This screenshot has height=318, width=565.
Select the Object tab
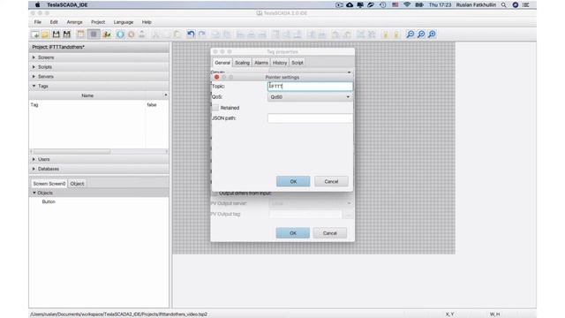[x=77, y=184]
